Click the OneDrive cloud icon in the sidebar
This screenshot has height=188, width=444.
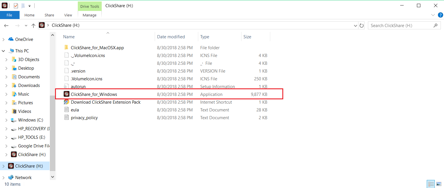(11, 39)
